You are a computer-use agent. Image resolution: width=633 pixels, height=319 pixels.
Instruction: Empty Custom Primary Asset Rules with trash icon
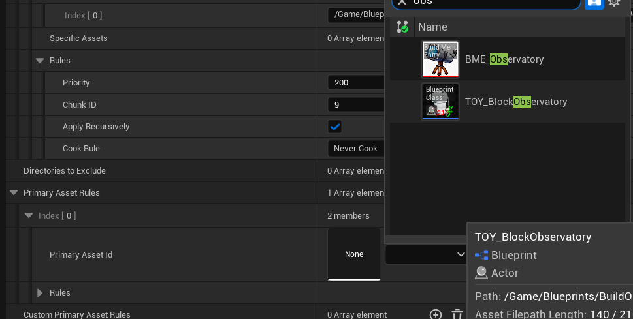tap(457, 314)
